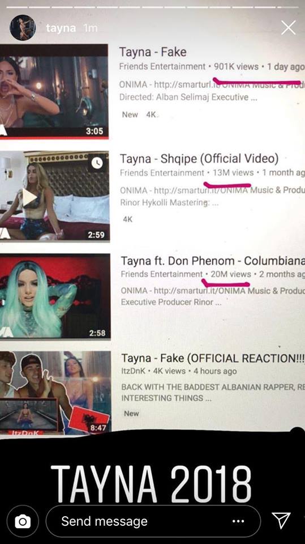Tap the story progress bar at top
This screenshot has height=544, width=305.
coord(153,7)
